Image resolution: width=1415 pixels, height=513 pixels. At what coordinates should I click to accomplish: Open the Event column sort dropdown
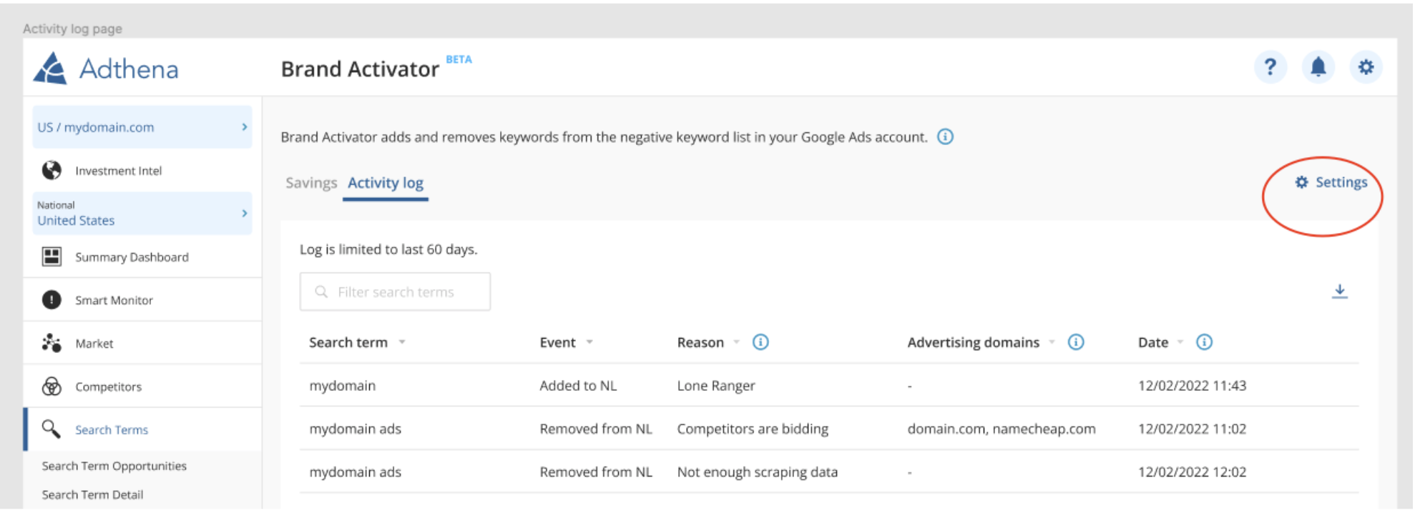click(x=589, y=342)
